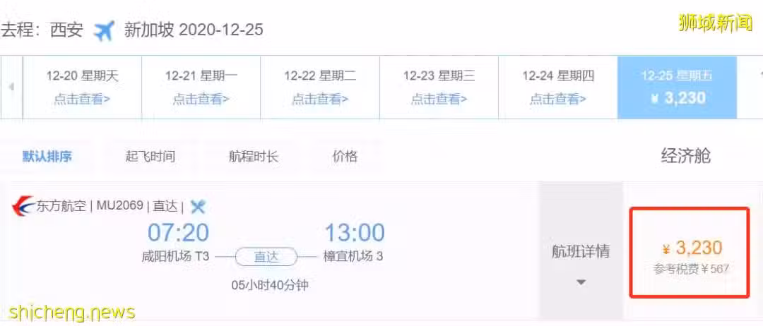
Task: Click the 直达 direct flight badge
Action: coord(266,257)
